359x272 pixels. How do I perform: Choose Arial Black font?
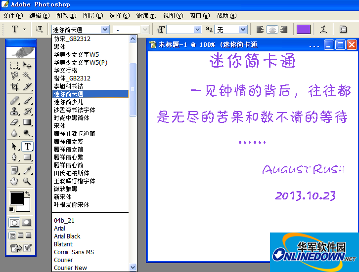tap(90, 236)
